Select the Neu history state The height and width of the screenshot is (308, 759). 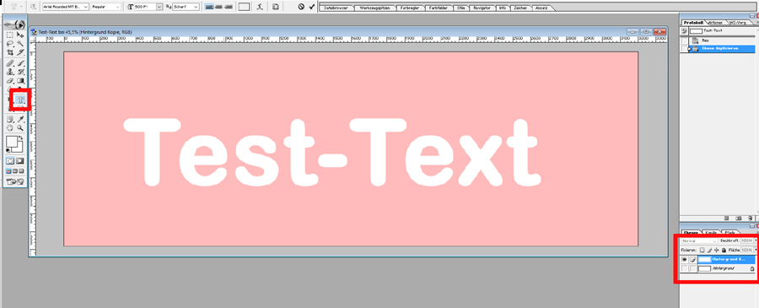718,41
